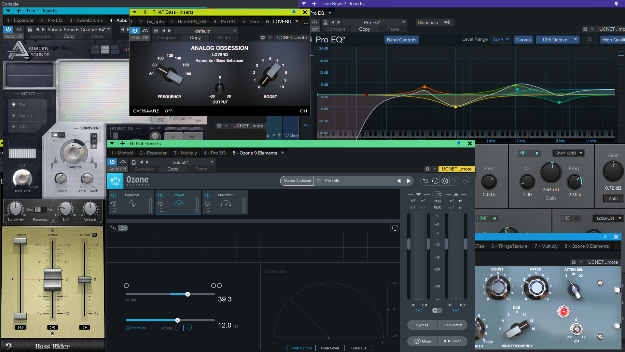Screen dimensions: 625x352
Task: Adjust Bass Rider Range fader
Action: (20, 241)
